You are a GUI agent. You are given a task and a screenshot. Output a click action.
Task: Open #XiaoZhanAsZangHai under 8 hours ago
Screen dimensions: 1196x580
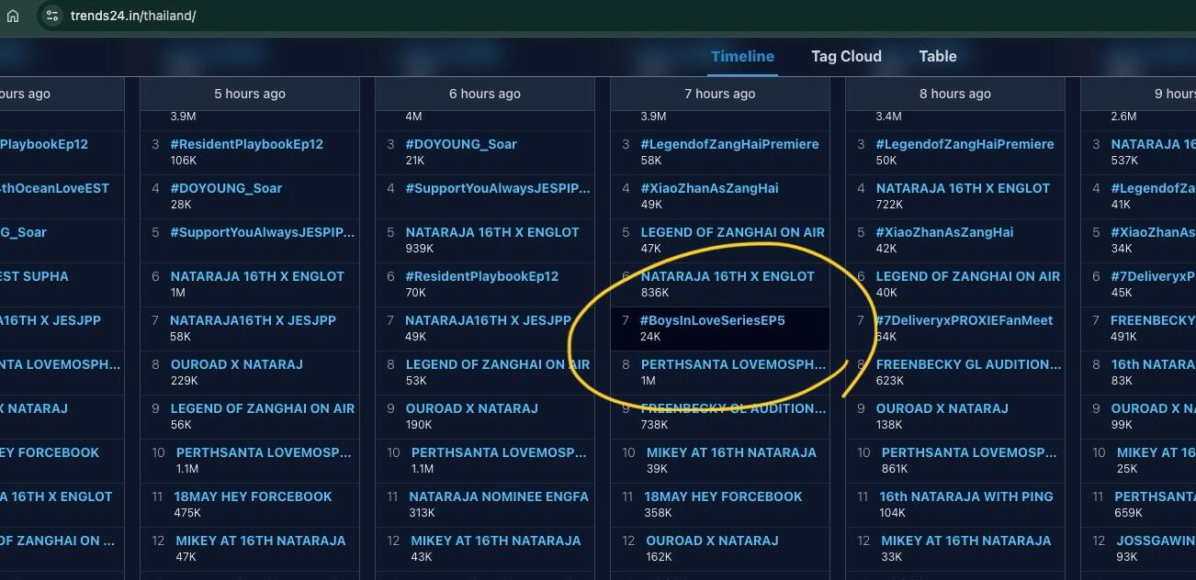click(944, 232)
